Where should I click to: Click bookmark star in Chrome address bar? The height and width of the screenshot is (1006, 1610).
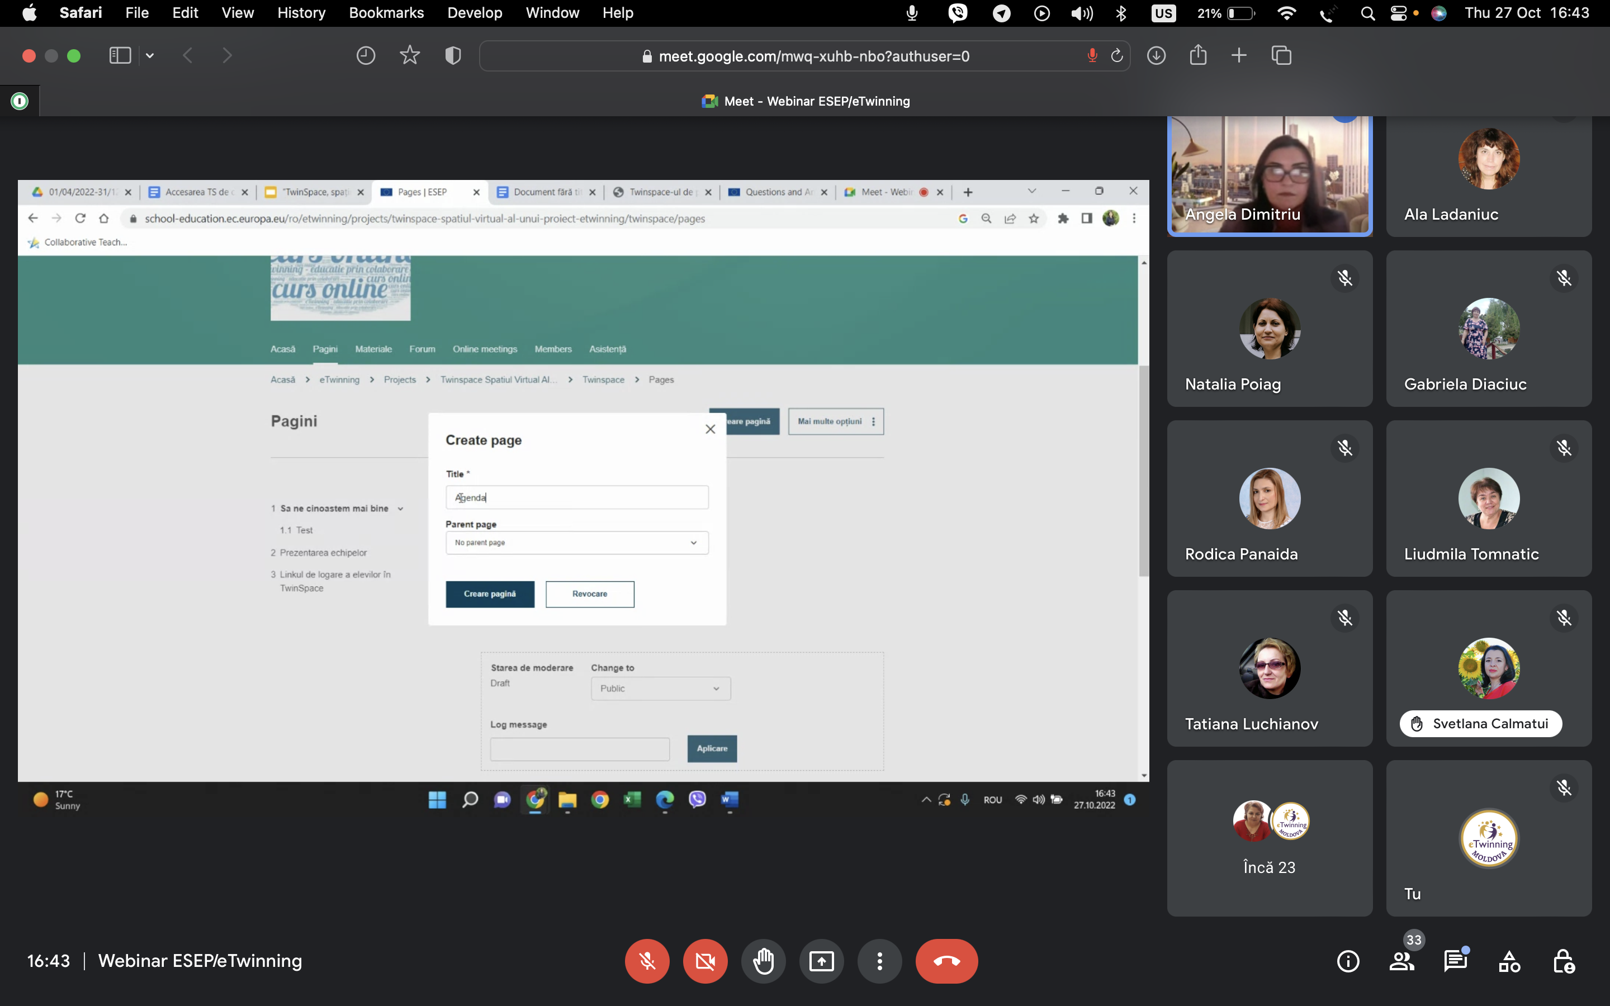pos(1033,218)
